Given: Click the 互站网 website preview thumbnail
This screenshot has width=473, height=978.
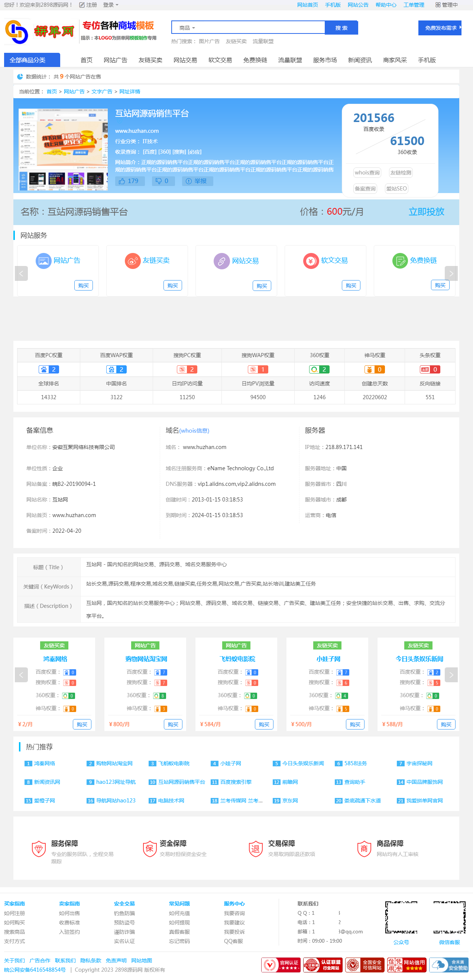Looking at the screenshot, I should (63, 149).
